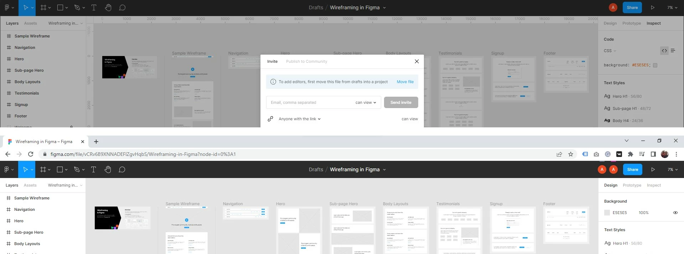Open CSS language dropdown in Inspect panel

pyautogui.click(x=610, y=51)
